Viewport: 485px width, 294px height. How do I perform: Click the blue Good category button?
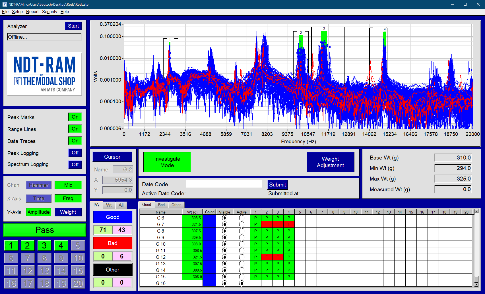coord(113,217)
